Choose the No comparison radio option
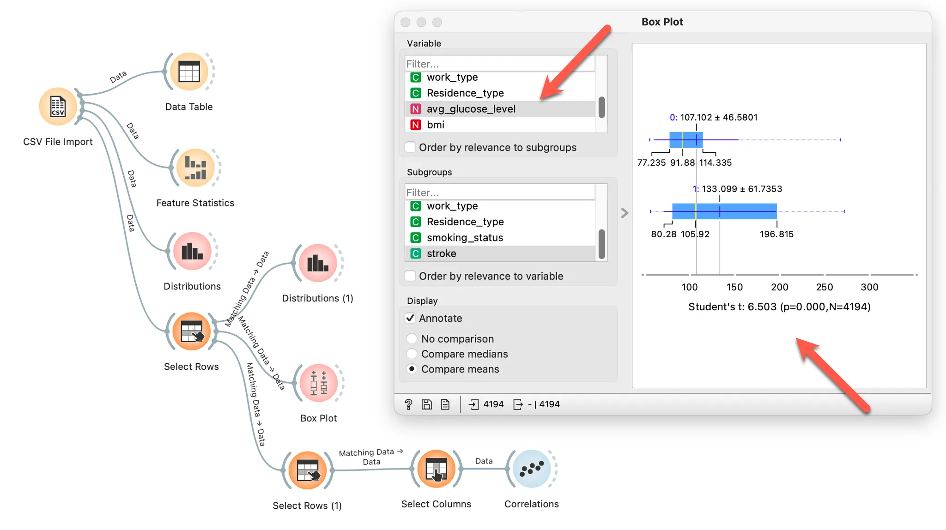The height and width of the screenshot is (530, 946). click(x=412, y=339)
